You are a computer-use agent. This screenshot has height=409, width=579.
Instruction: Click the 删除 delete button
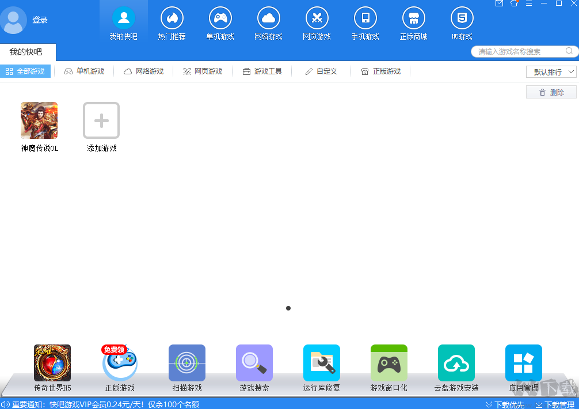551,92
